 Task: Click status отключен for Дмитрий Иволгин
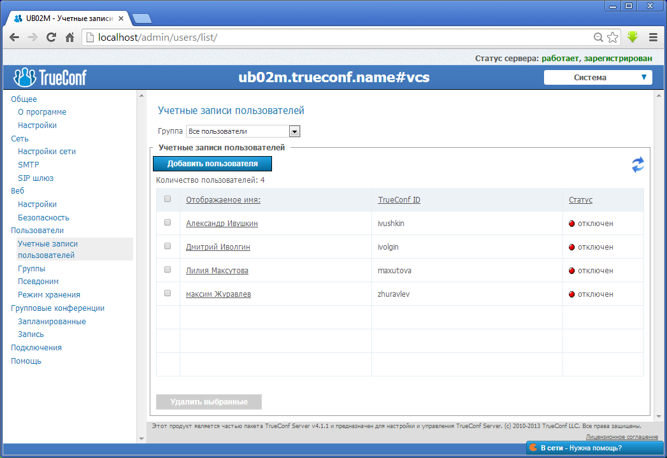point(591,247)
